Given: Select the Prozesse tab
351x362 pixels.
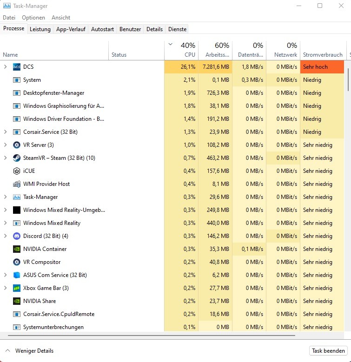Looking at the screenshot, I should click(14, 28).
